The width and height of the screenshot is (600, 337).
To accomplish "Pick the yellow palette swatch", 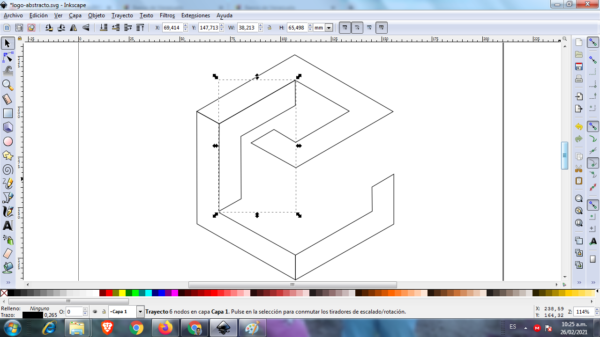I will [122, 293].
